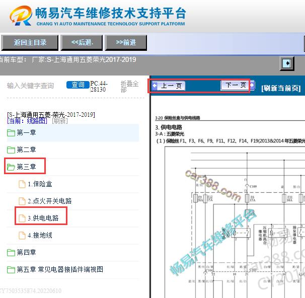Click the power supply wiring diagram image
Viewport: 305px width, 298px height.
[x=235, y=222]
